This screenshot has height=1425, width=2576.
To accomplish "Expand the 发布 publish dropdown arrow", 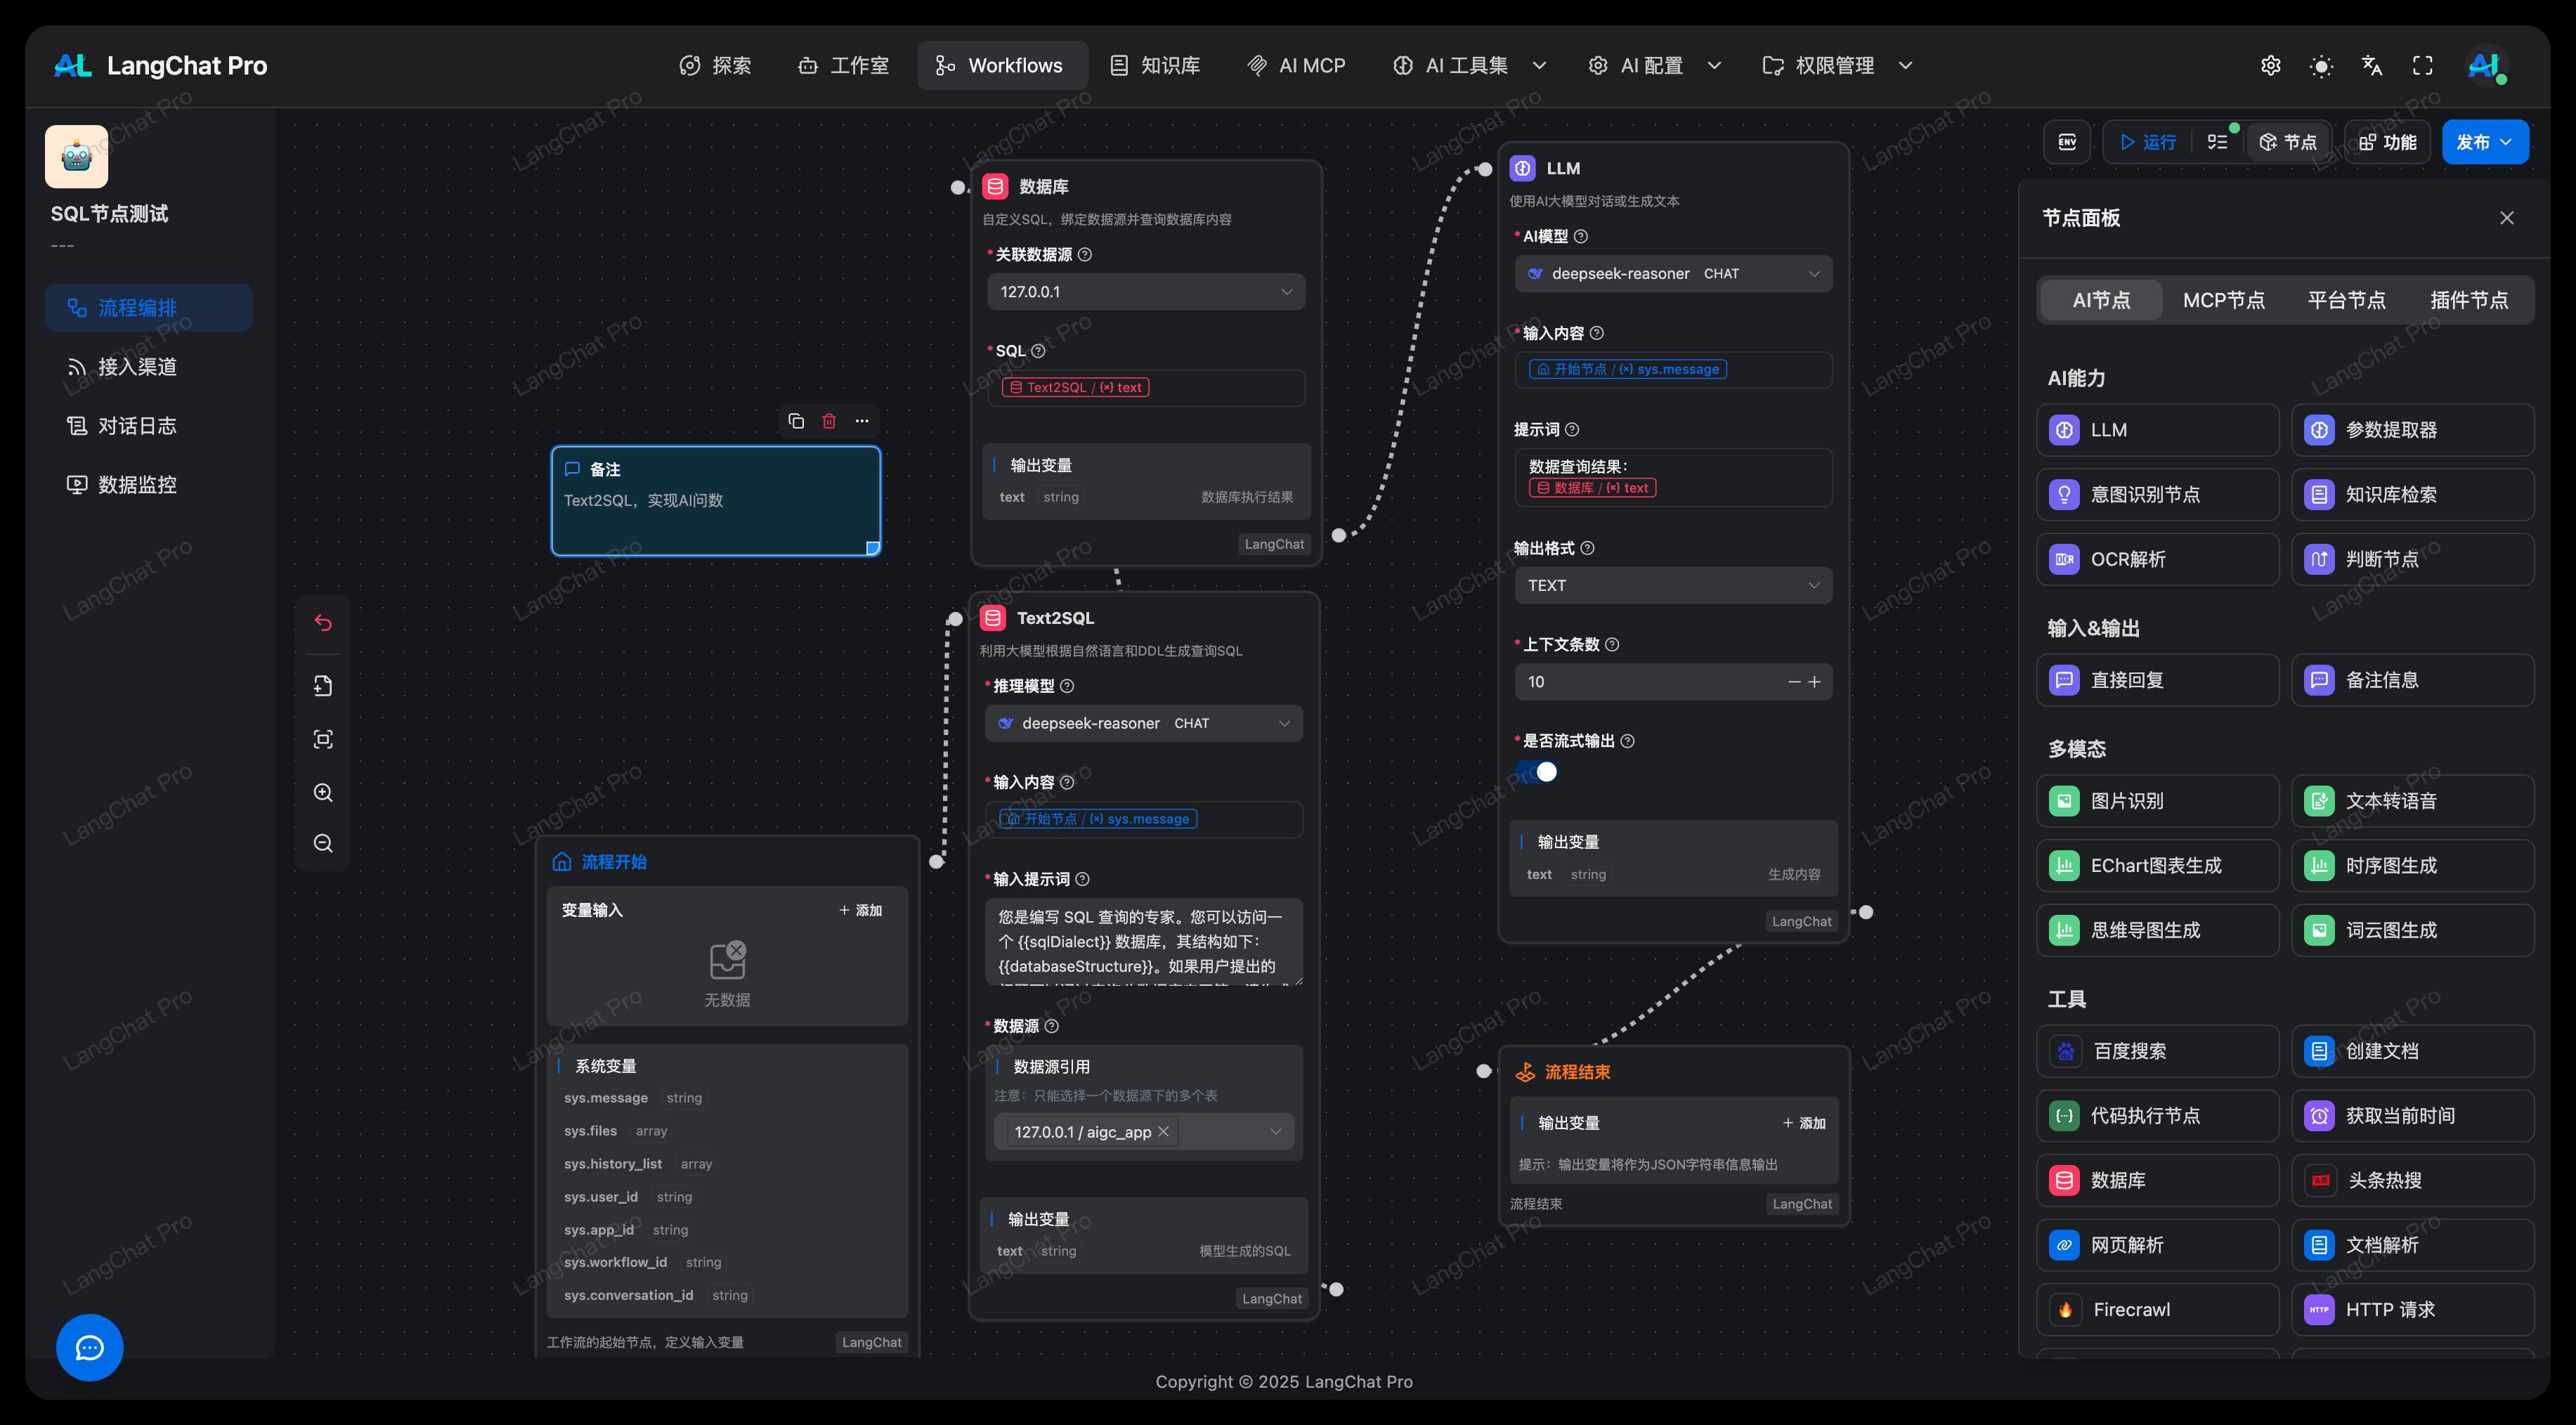I will pos(2507,141).
